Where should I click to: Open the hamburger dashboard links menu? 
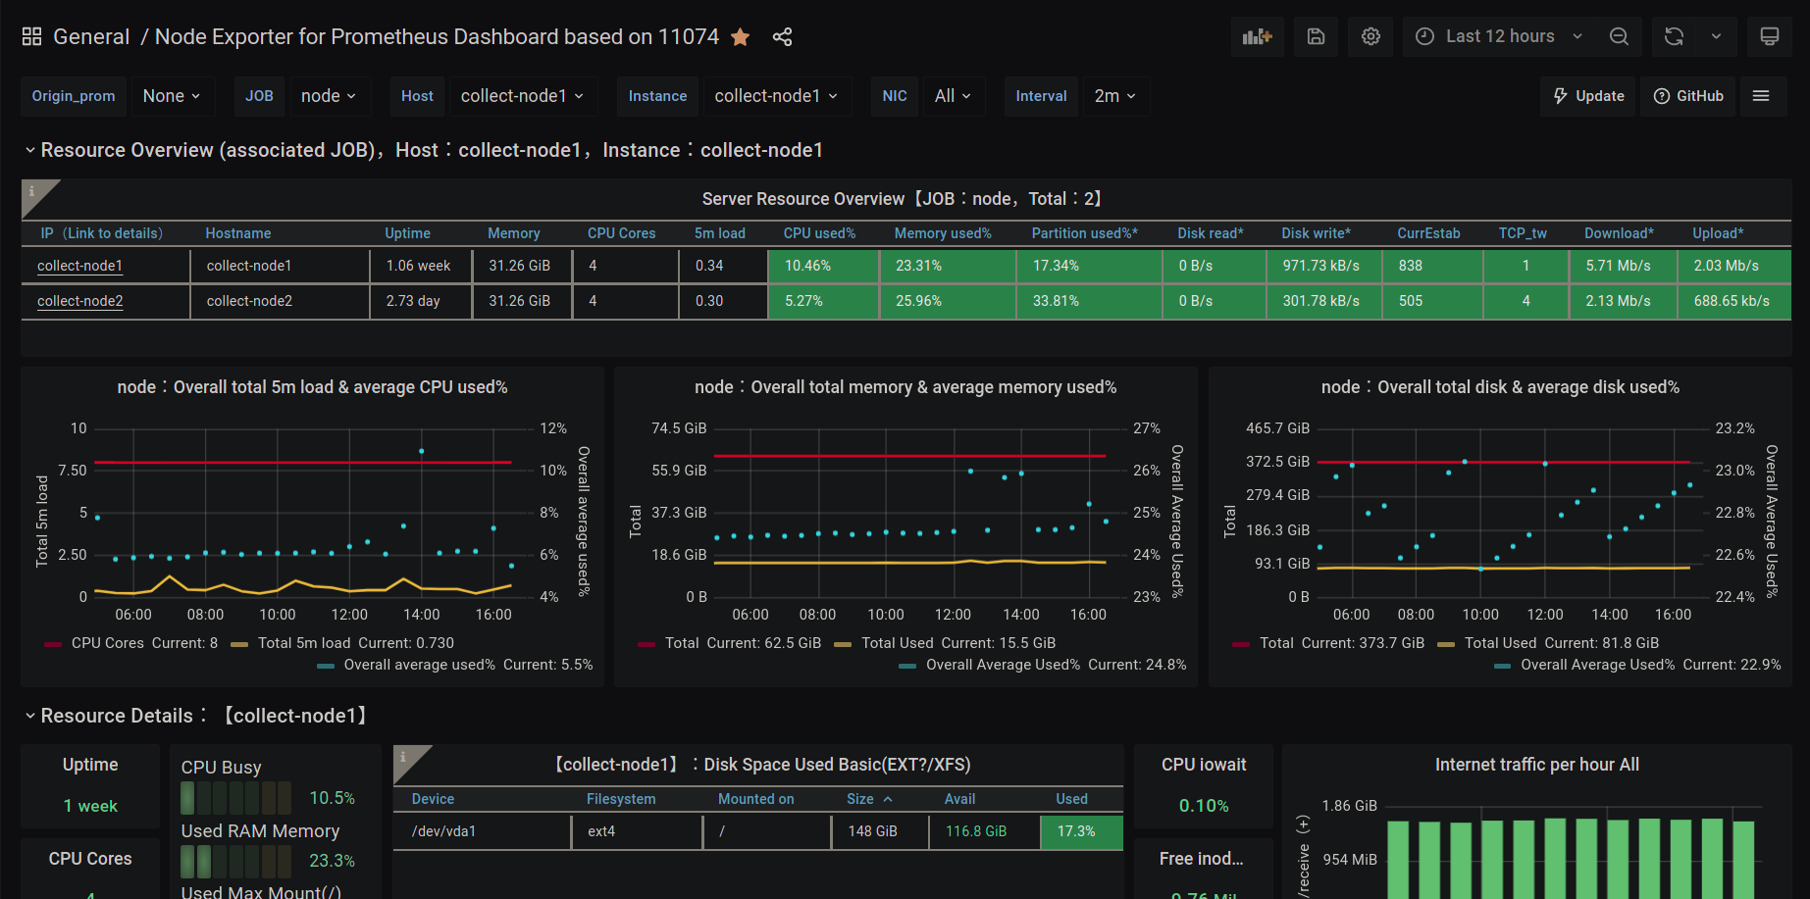pyautogui.click(x=1761, y=96)
